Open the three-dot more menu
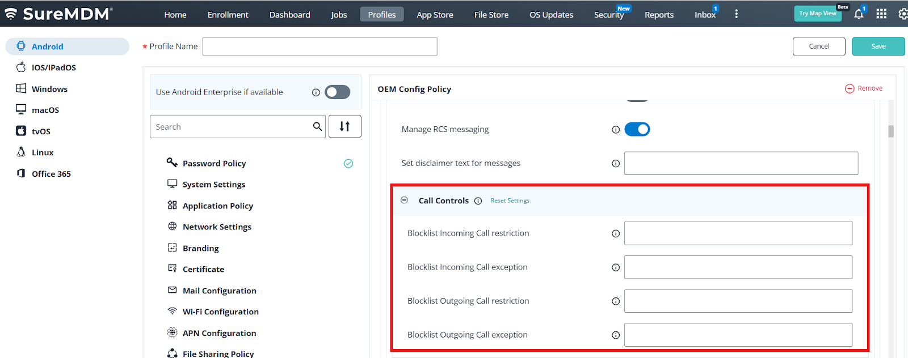This screenshot has height=358, width=908. coord(736,14)
